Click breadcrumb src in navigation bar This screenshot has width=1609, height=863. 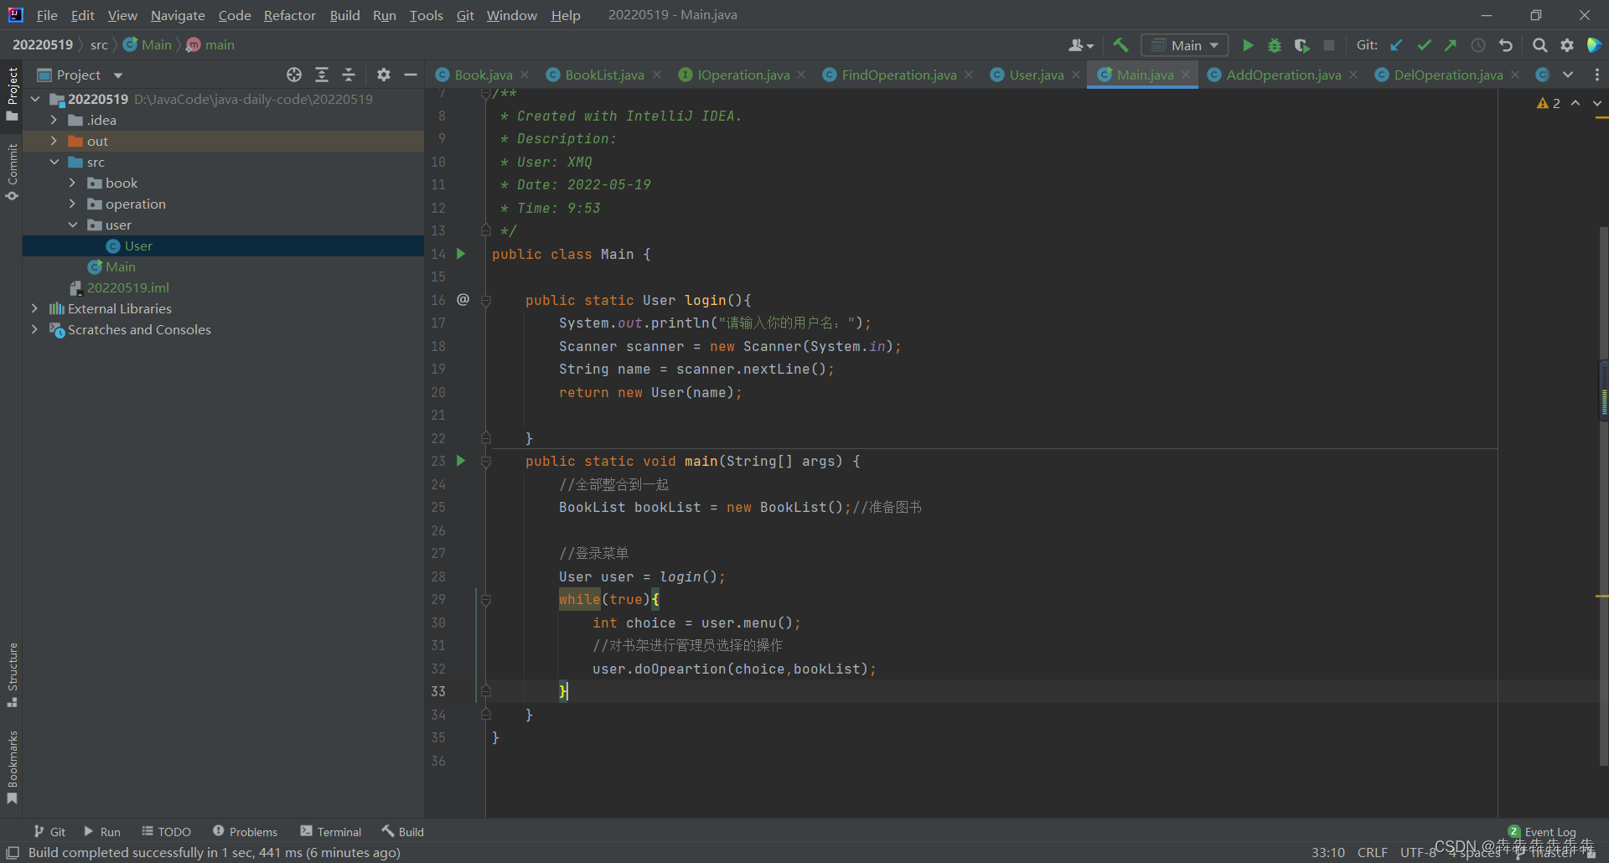tap(99, 44)
